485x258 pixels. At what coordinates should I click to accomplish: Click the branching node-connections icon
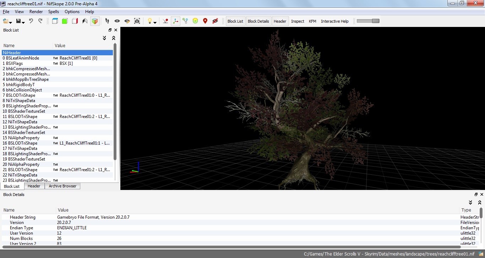[x=185, y=21]
